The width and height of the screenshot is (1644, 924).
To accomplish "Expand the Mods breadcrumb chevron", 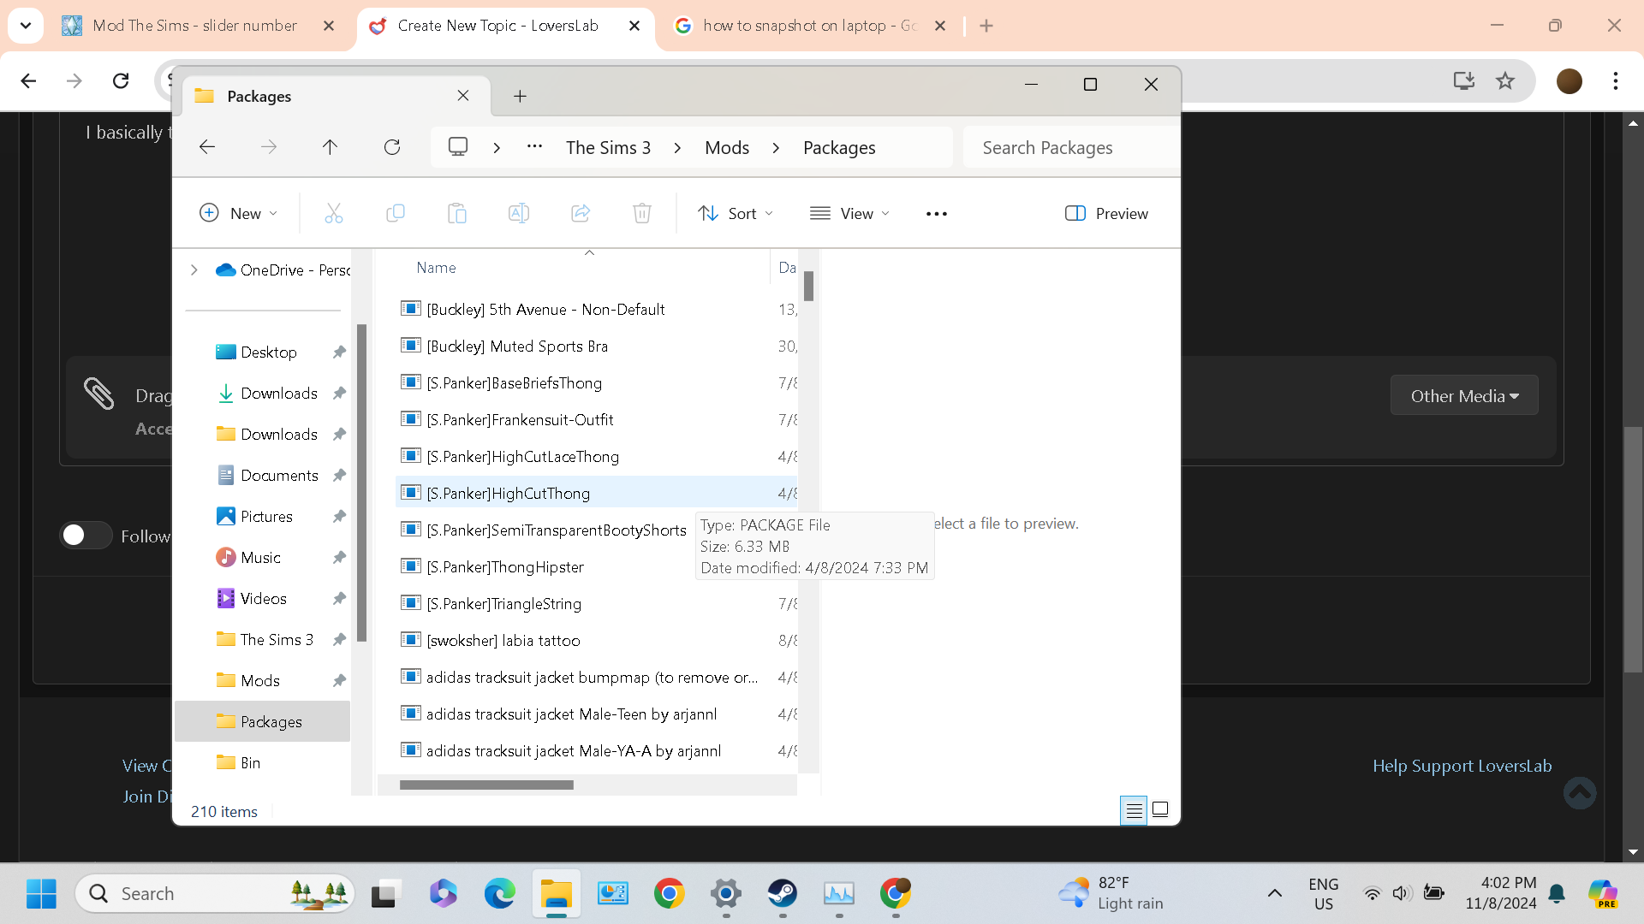I will coord(776,148).
